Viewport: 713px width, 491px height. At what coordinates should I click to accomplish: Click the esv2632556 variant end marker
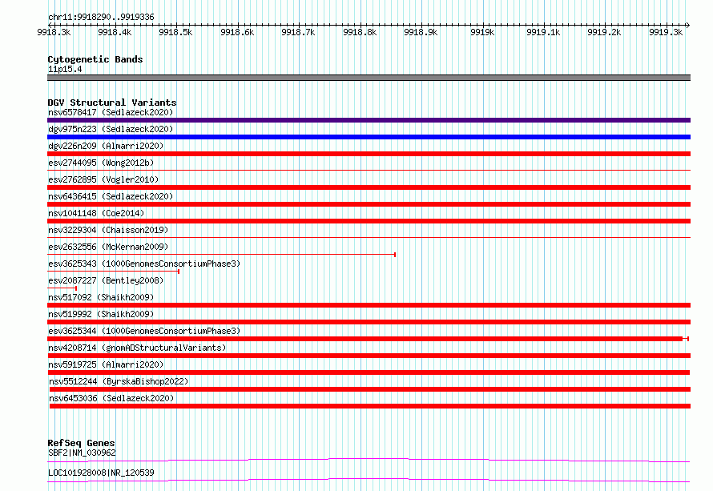(395, 255)
